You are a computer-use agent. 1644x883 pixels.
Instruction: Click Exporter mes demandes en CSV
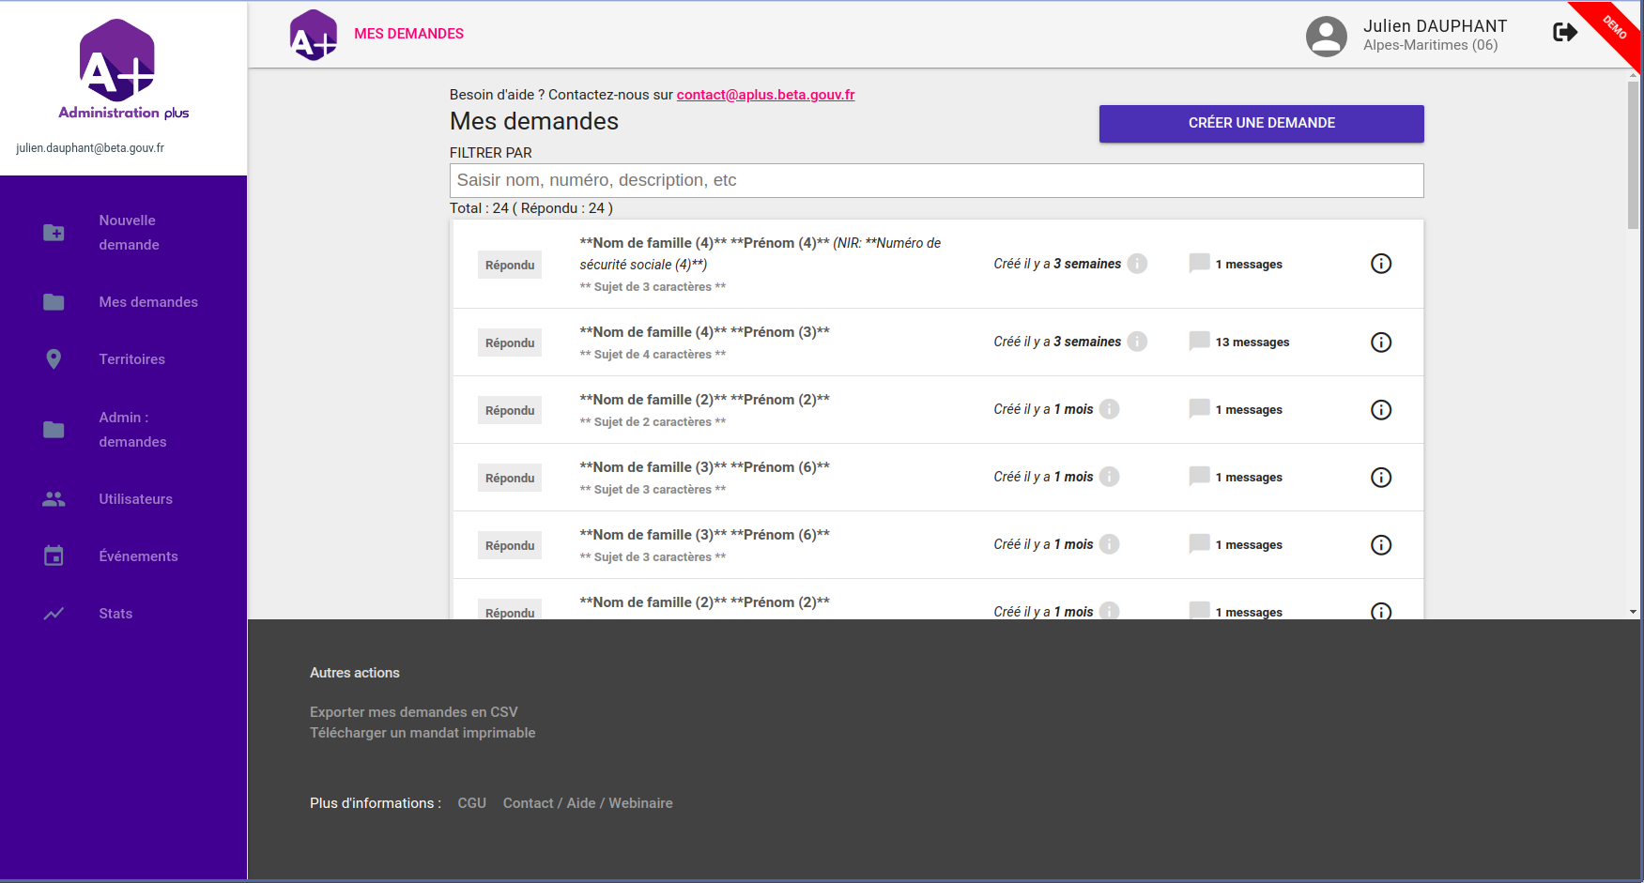[x=413, y=712]
